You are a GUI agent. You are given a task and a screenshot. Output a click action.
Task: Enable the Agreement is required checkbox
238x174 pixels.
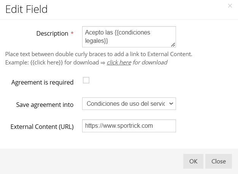pos(86,80)
